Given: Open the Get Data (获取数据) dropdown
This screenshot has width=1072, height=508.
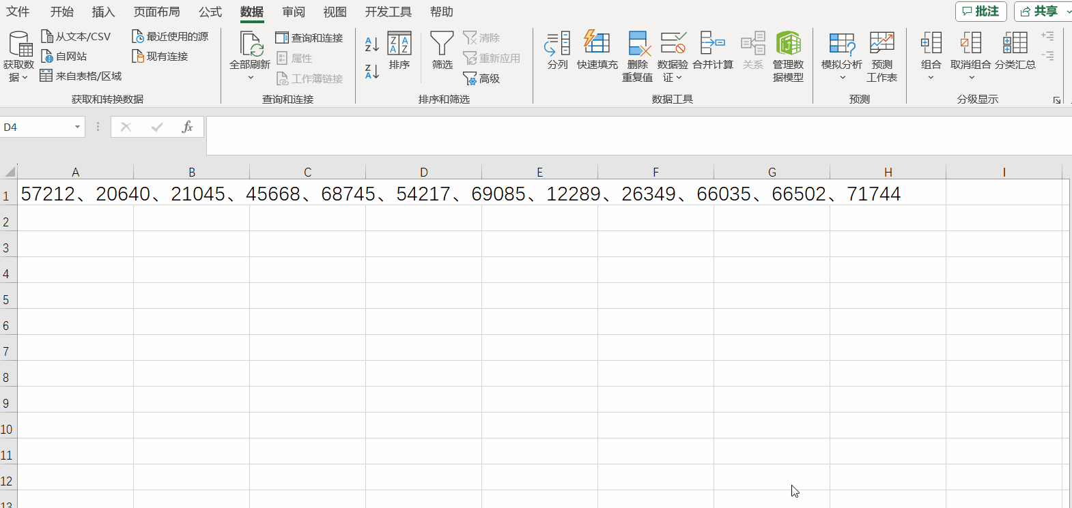Looking at the screenshot, I should pyautogui.click(x=18, y=57).
